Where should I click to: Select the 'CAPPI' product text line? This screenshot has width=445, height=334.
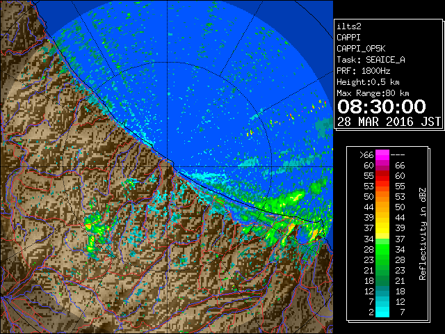[x=348, y=38]
